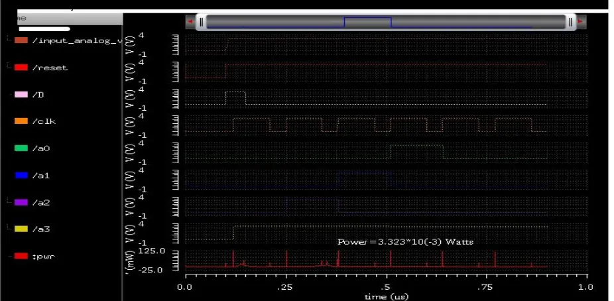
Task: Click the Power = 3.323*10(-3) Watts label
Action: [405, 242]
